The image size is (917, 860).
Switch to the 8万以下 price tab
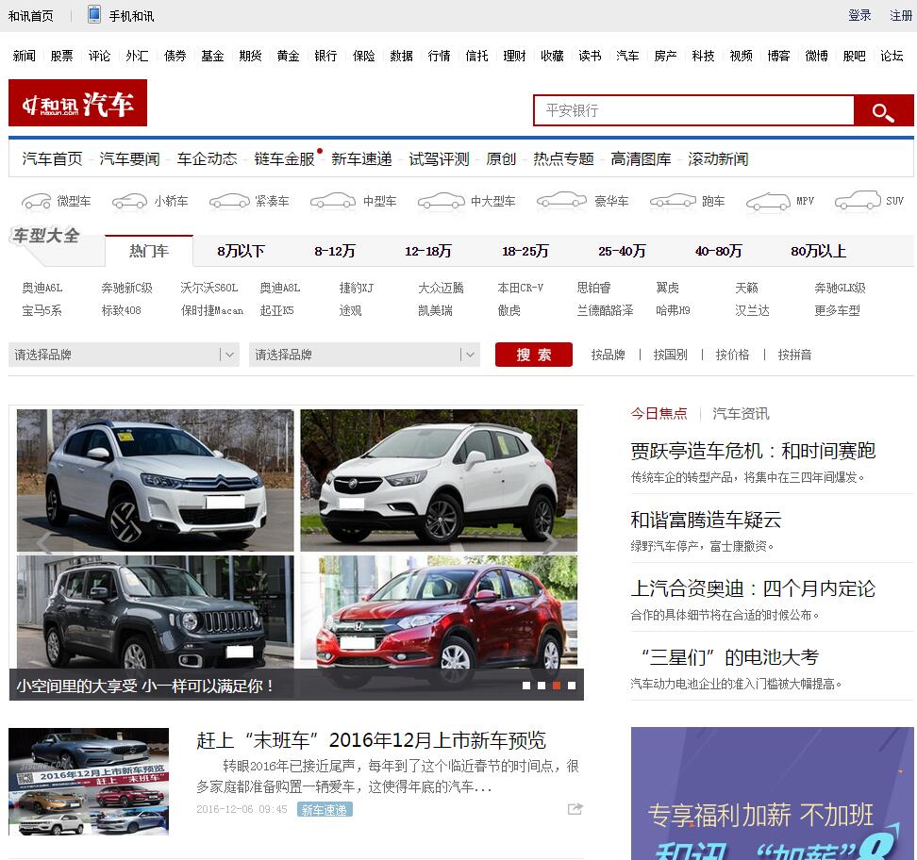pyautogui.click(x=241, y=252)
